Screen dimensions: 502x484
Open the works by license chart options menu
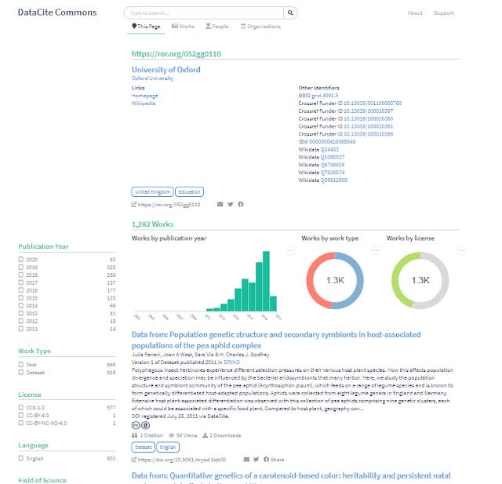(461, 250)
